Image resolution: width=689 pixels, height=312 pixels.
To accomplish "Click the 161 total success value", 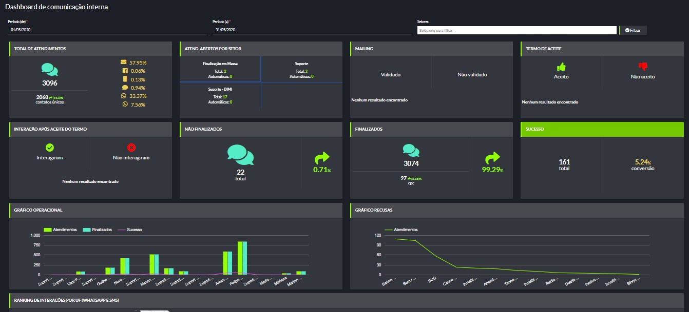I will tap(564, 162).
